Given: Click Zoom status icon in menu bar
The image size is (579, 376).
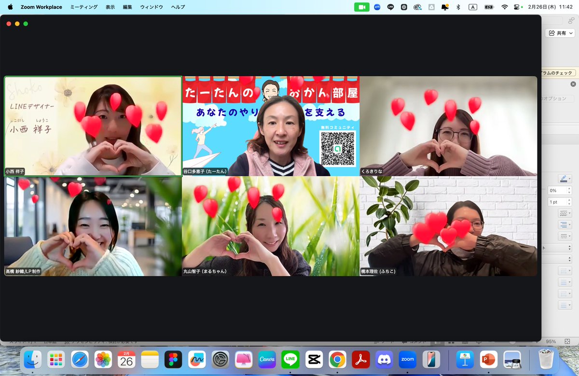Looking at the screenshot, I should (377, 7).
